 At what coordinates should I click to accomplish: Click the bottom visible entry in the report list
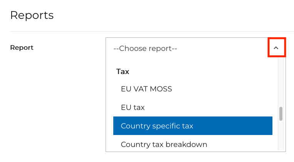[164, 144]
